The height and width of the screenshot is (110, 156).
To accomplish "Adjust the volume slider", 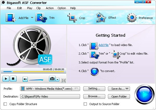I will [x=36, y=80].
